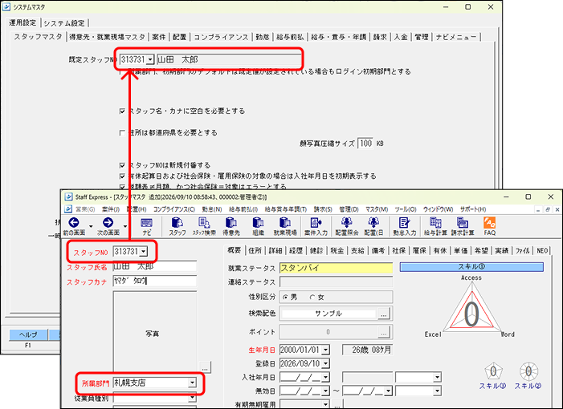Select 男 gender radio button
The height and width of the screenshot is (409, 563).
click(x=285, y=298)
